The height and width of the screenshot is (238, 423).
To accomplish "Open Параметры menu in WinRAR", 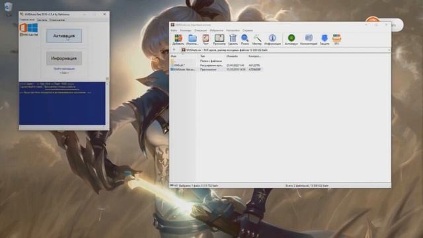I will [x=233, y=30].
